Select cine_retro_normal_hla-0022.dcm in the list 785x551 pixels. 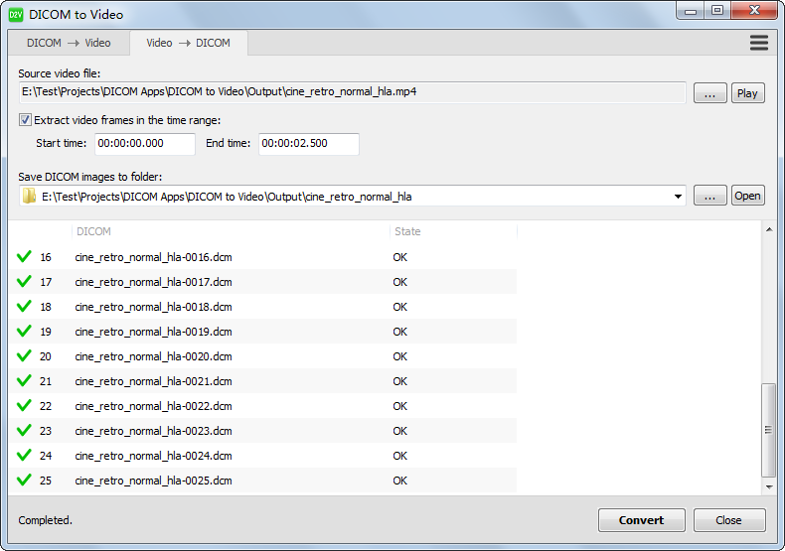[x=153, y=406]
